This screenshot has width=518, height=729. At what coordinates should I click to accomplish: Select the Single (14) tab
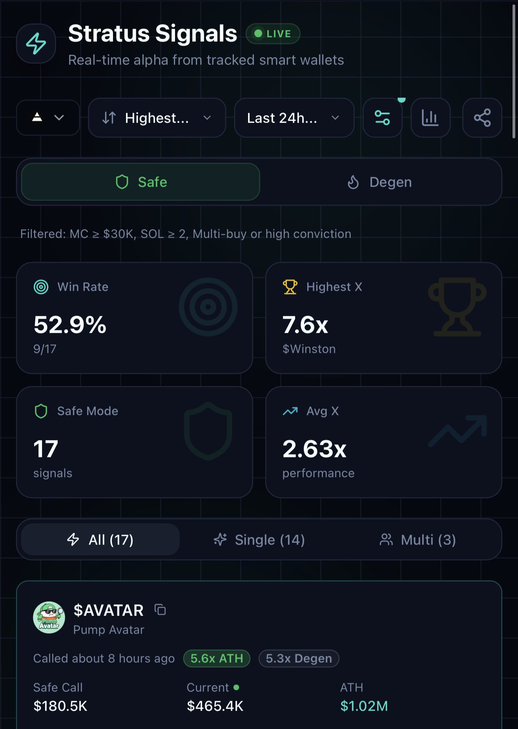259,539
